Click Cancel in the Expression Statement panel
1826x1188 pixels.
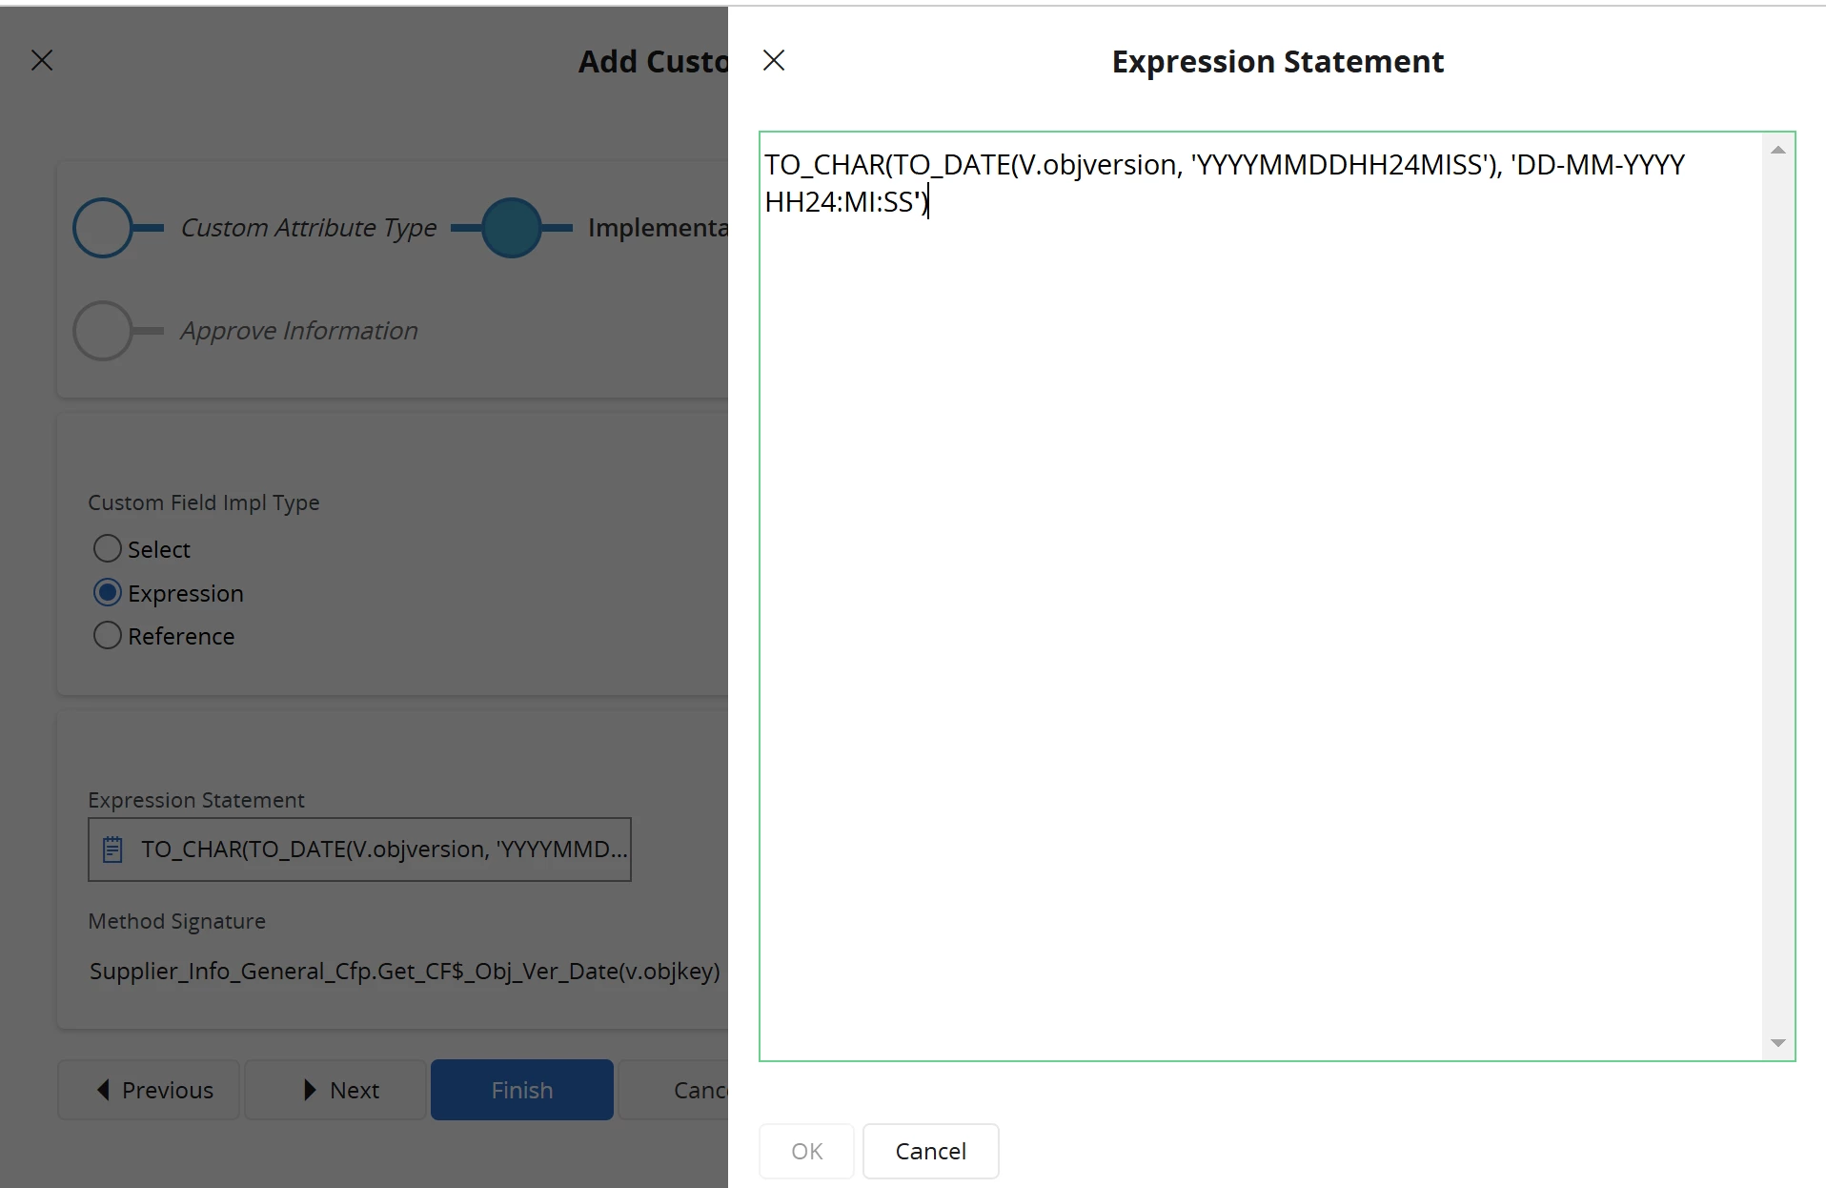click(930, 1151)
